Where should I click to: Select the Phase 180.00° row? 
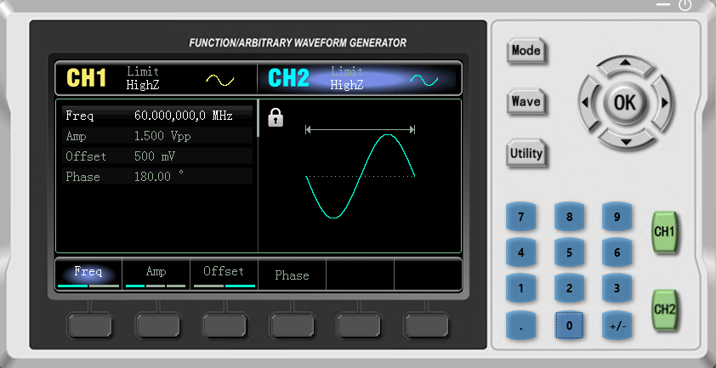coord(157,177)
